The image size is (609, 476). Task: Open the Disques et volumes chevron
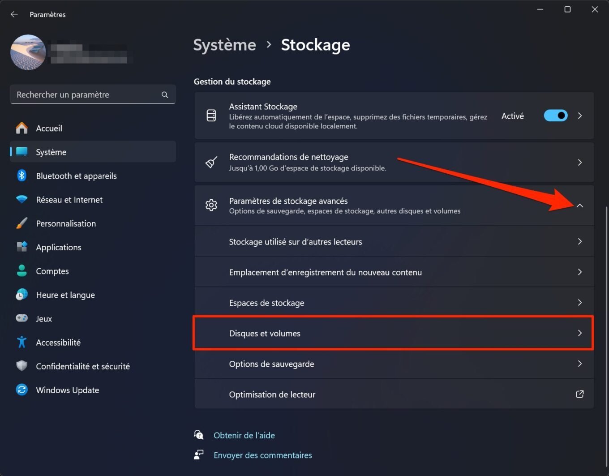580,333
